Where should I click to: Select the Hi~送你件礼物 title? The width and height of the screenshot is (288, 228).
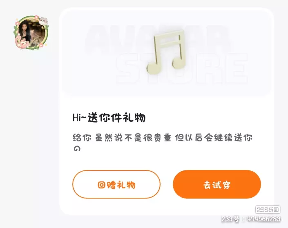(x=109, y=118)
